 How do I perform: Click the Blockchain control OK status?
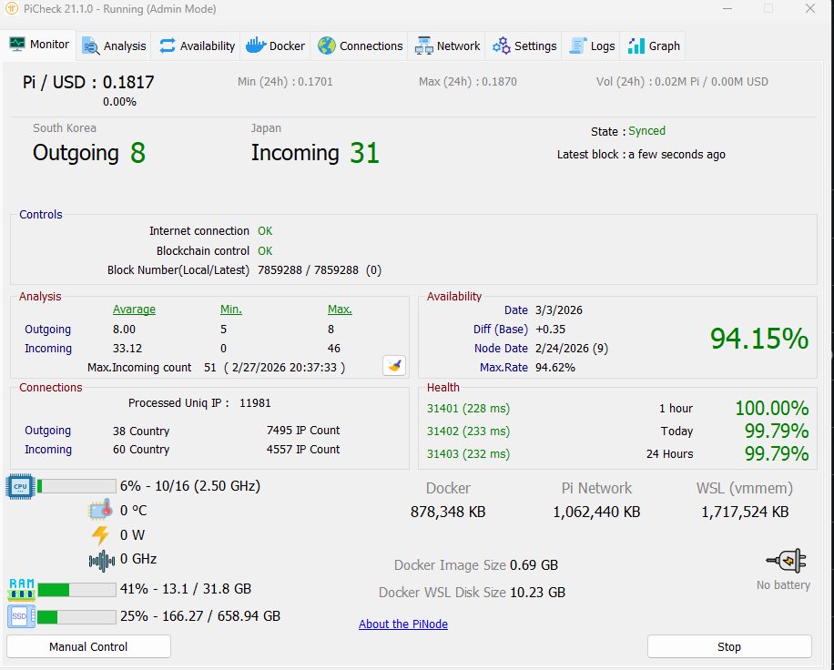coord(265,251)
